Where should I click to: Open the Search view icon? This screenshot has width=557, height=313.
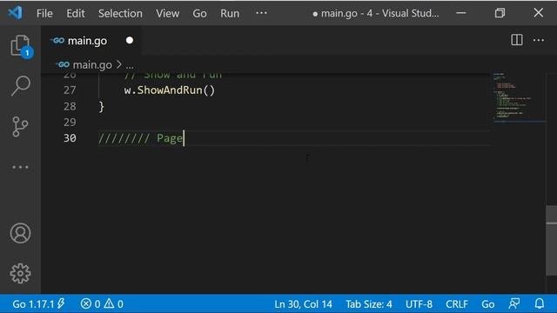tap(20, 85)
